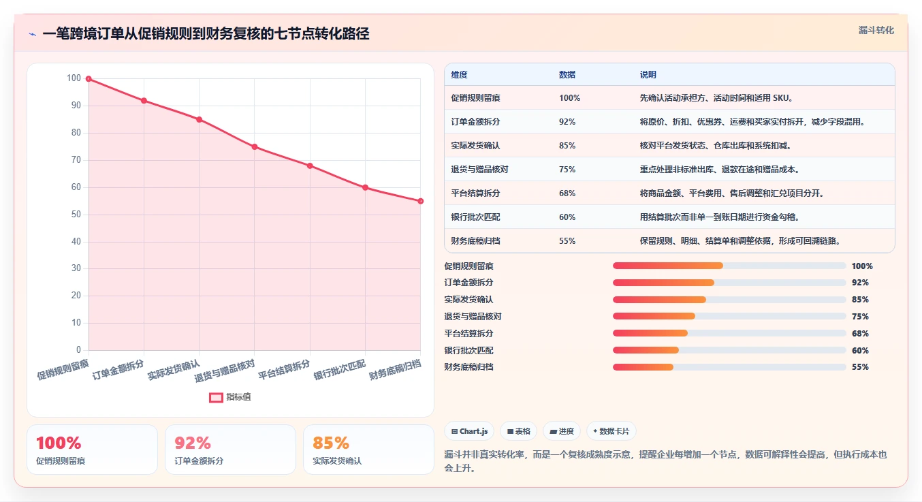Image resolution: width=922 pixels, height=502 pixels.
Task: Click the footnote starting 漏斗并非真实转化率
Action: 666,461
